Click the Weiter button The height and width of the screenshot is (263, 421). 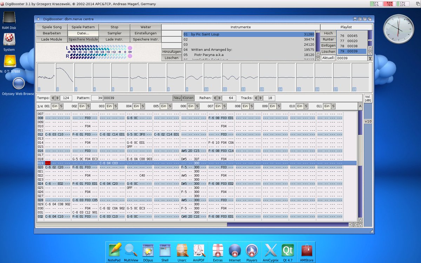(146, 27)
